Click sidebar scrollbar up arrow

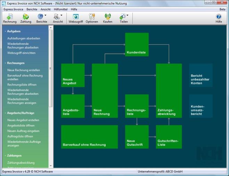[51, 27]
